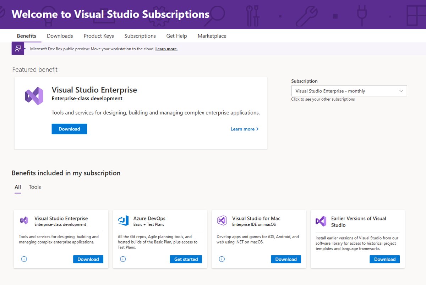Click the Earlier Versions of Visual Studio icon
Viewport: 426px width, 285px height.
pos(321,221)
